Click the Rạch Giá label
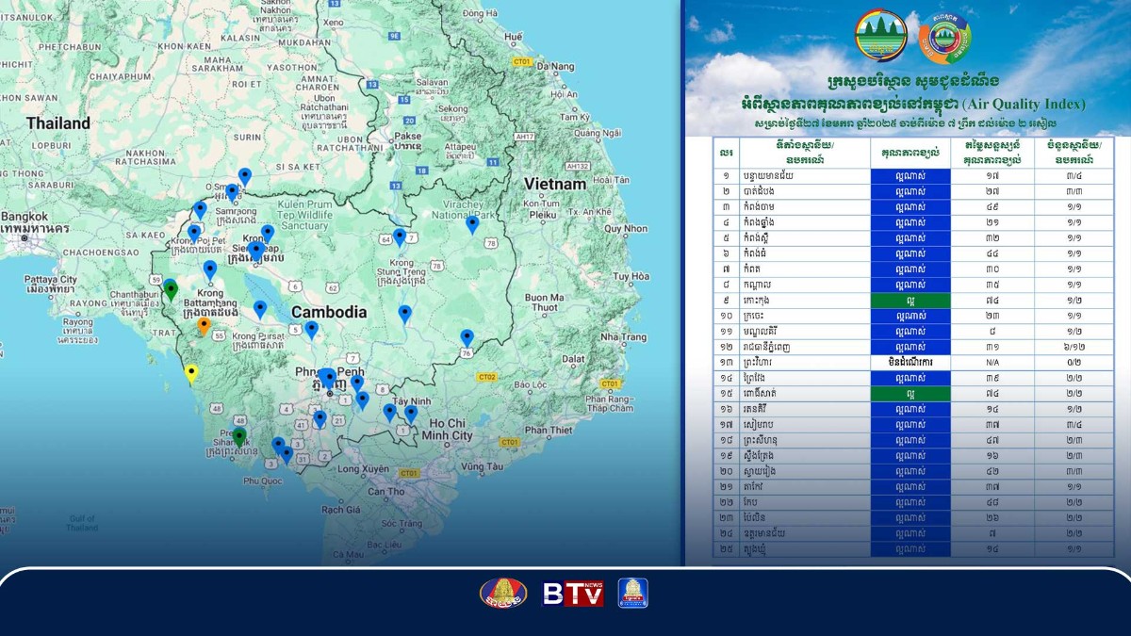 pos(341,508)
